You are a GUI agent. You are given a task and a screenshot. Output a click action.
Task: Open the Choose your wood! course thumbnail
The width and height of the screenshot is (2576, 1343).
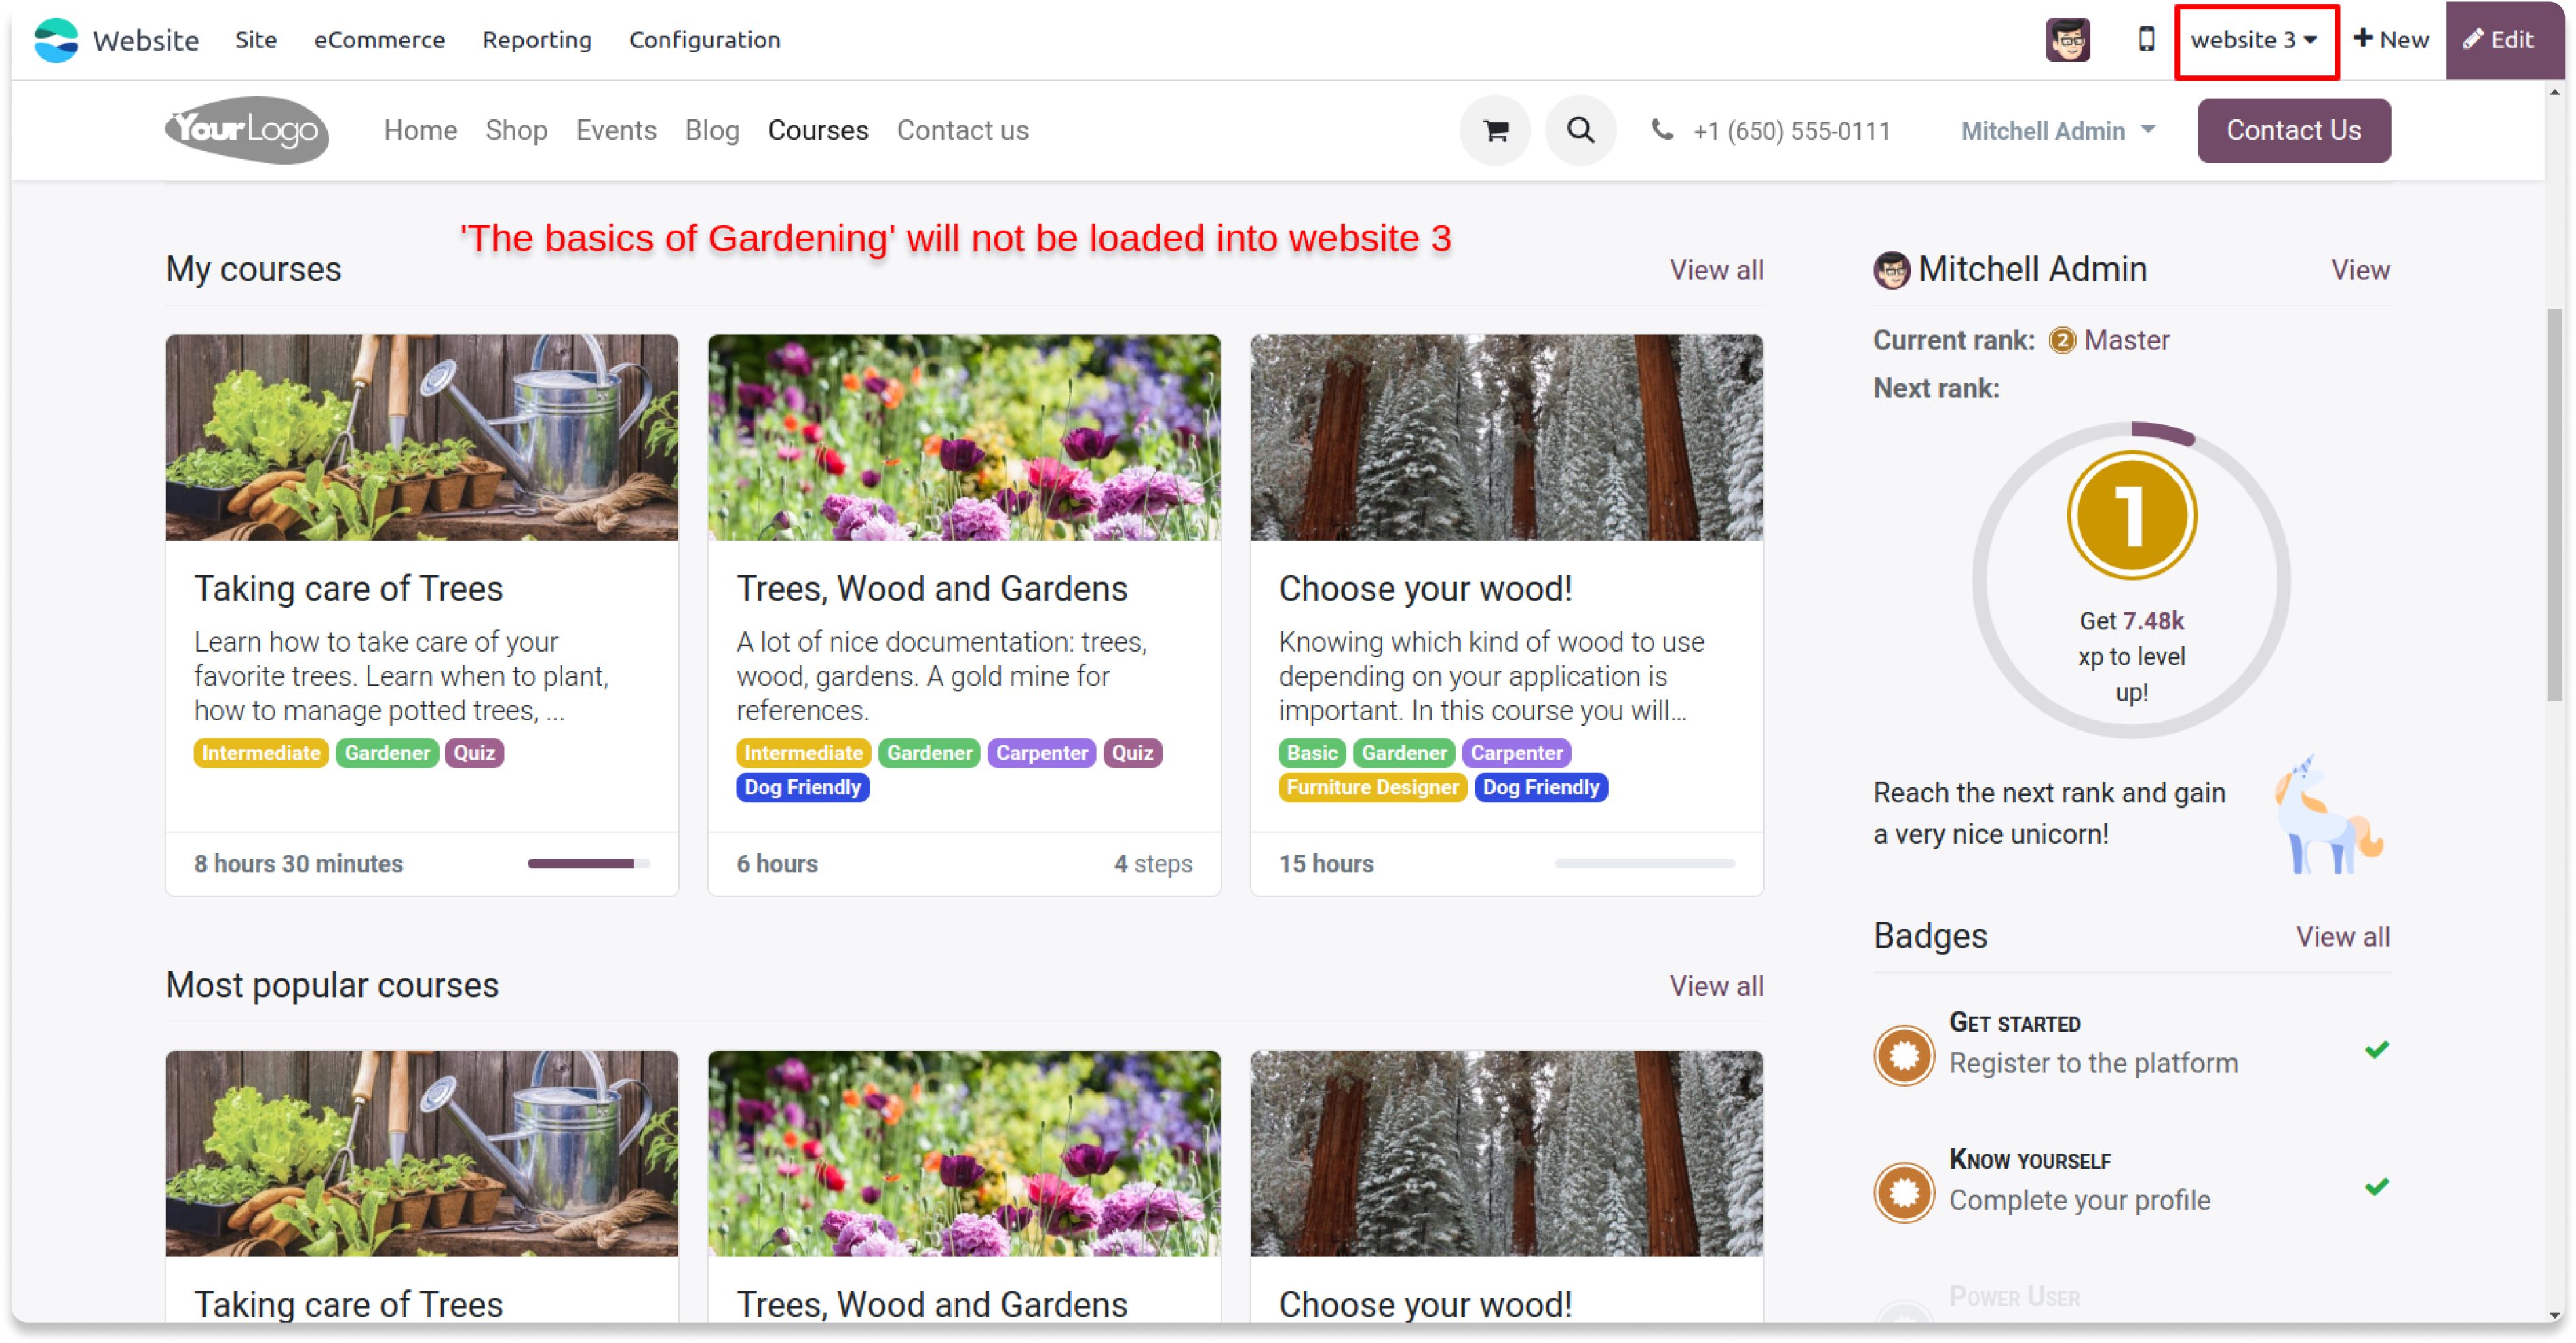click(x=1506, y=438)
